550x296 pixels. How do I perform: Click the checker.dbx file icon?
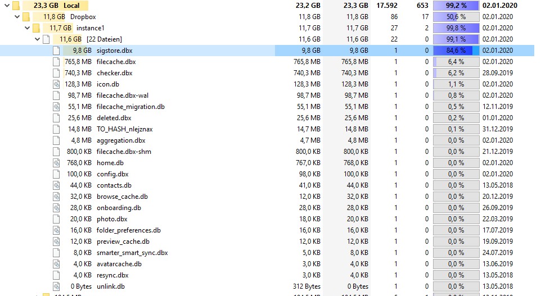click(x=56, y=73)
